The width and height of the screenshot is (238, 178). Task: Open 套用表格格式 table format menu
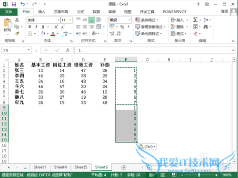coord(150,27)
